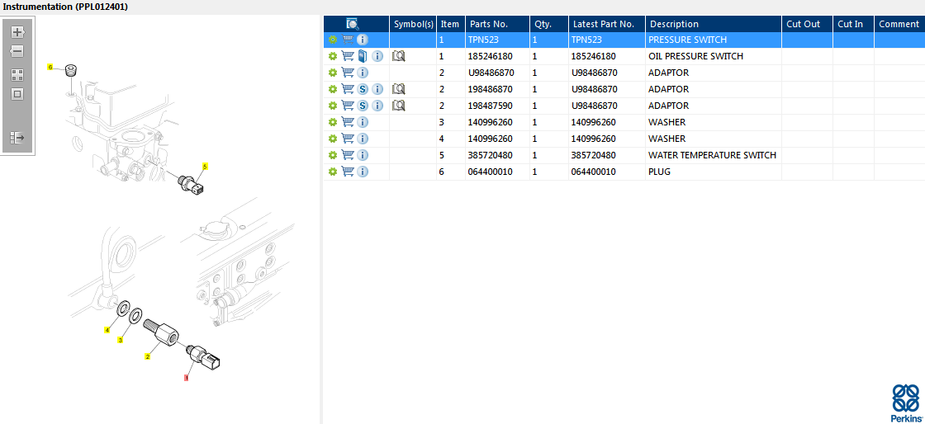Add first WASHER item 3 to cart
Screen dimensions: 925x424
pyautogui.click(x=348, y=122)
